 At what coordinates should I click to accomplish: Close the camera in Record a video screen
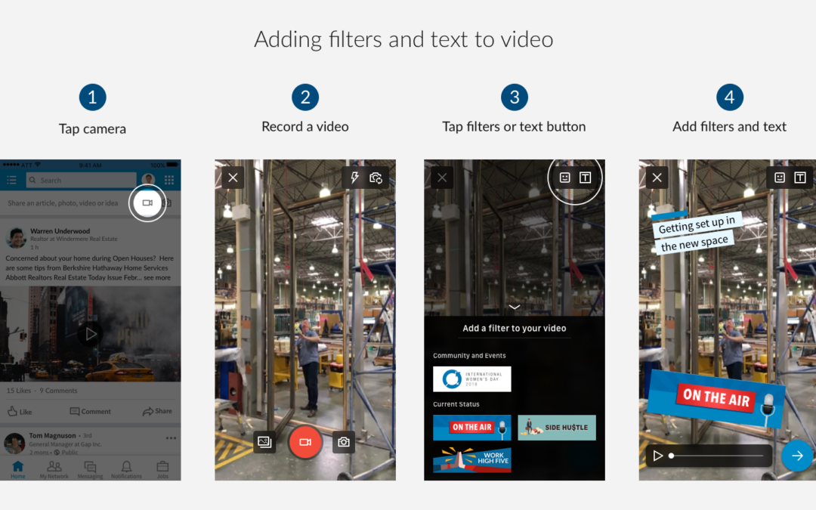[233, 178]
